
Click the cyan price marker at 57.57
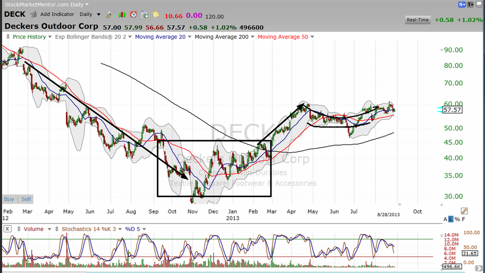click(x=440, y=110)
